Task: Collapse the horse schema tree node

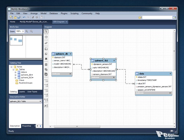Action: tap(11, 67)
